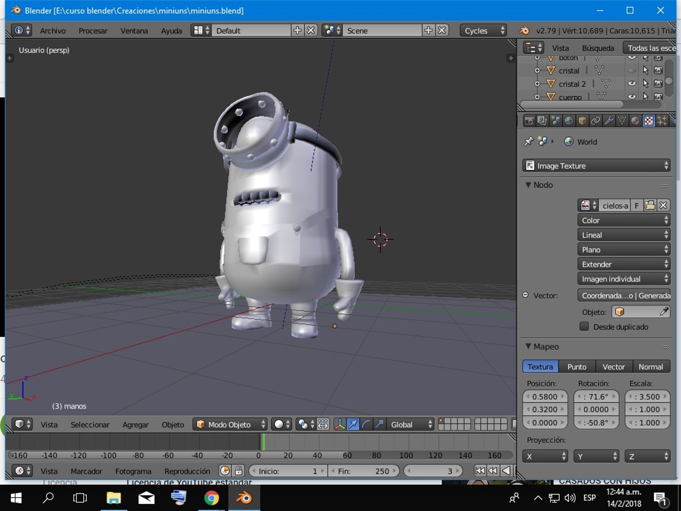
Task: Add a new screen layout with plus
Action: (297, 30)
